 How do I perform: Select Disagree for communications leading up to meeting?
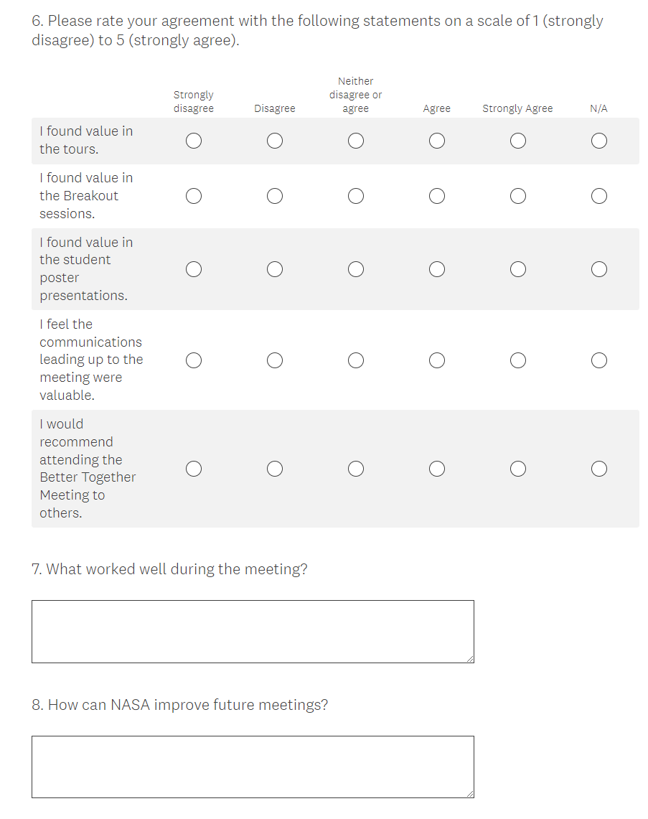(274, 360)
